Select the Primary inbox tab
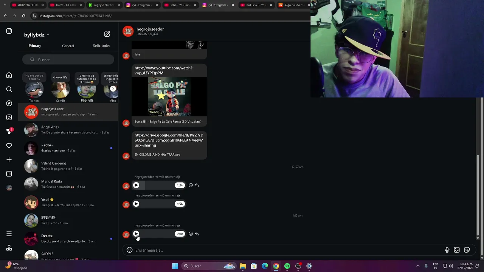Screen dimensions: 484x272 tap(35, 46)
